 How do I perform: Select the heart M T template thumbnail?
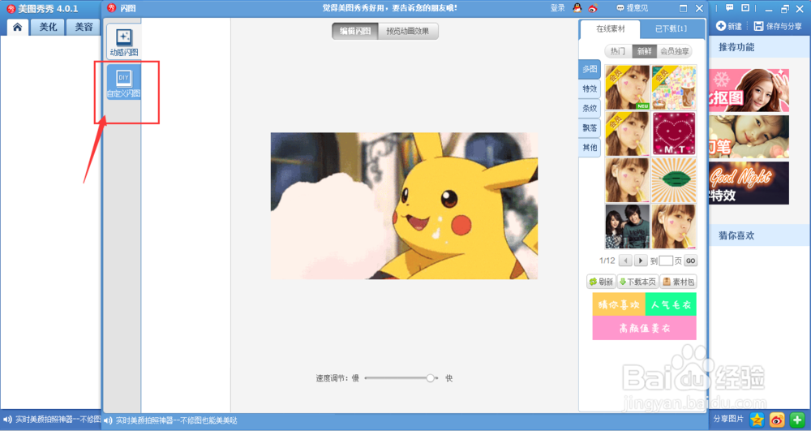tap(674, 133)
